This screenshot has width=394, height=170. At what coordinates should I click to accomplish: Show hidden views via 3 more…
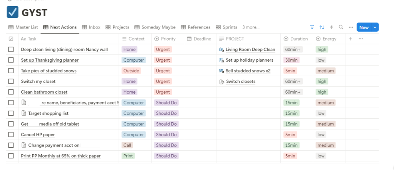pyautogui.click(x=251, y=27)
